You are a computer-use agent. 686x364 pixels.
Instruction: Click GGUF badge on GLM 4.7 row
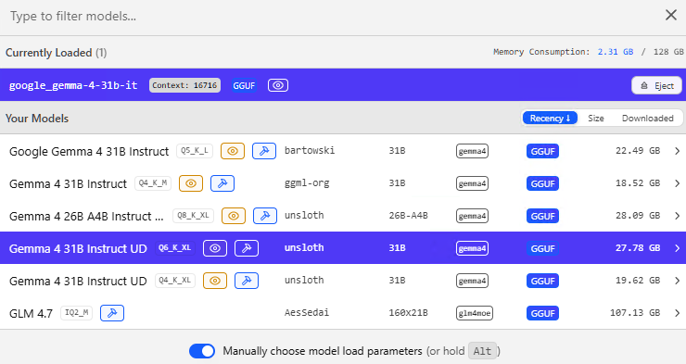pyautogui.click(x=542, y=313)
